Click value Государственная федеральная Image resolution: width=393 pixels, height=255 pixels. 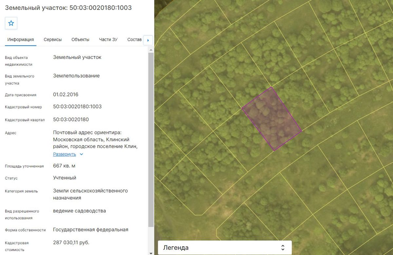coord(91,229)
